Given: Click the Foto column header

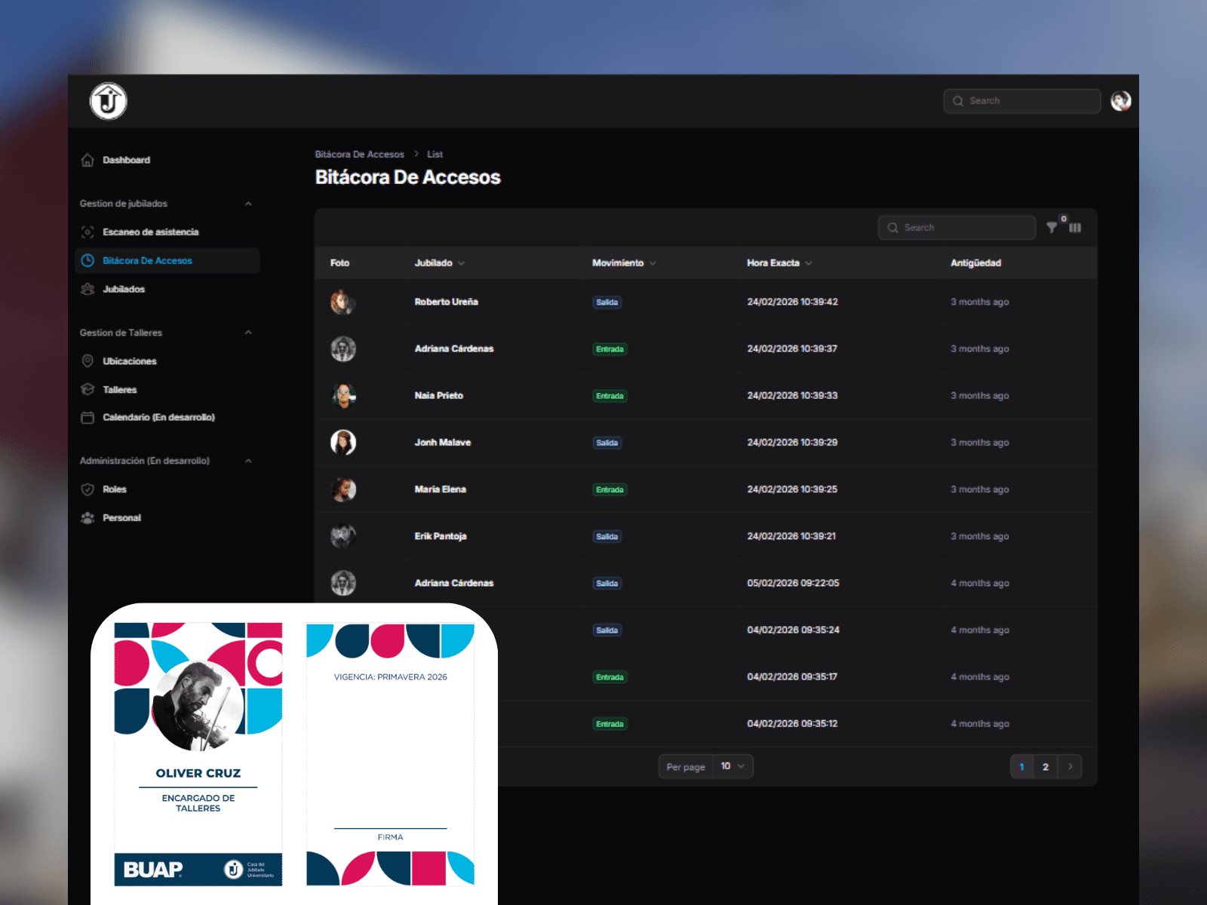Looking at the screenshot, I should pyautogui.click(x=340, y=263).
